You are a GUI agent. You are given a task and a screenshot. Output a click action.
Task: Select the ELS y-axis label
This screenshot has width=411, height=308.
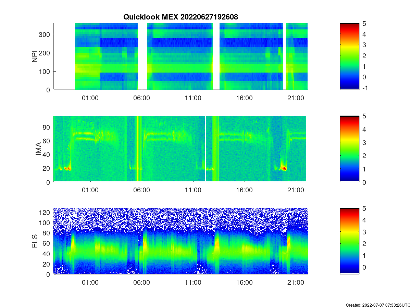pyautogui.click(x=35, y=241)
